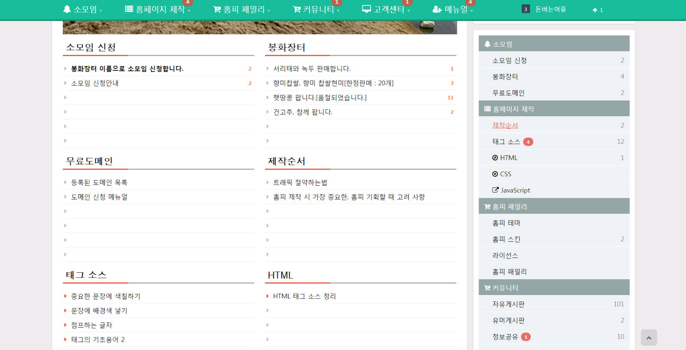Open the 트래픽 절약하는법 article link
Viewport: 686px width, 350px height.
point(300,182)
